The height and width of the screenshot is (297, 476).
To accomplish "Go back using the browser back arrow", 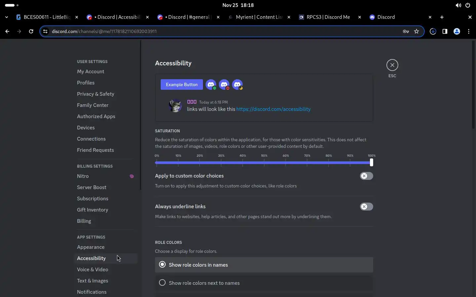I will (x=7, y=31).
